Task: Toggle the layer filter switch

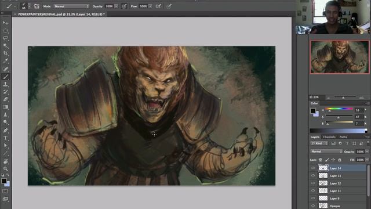Action: click(368, 143)
